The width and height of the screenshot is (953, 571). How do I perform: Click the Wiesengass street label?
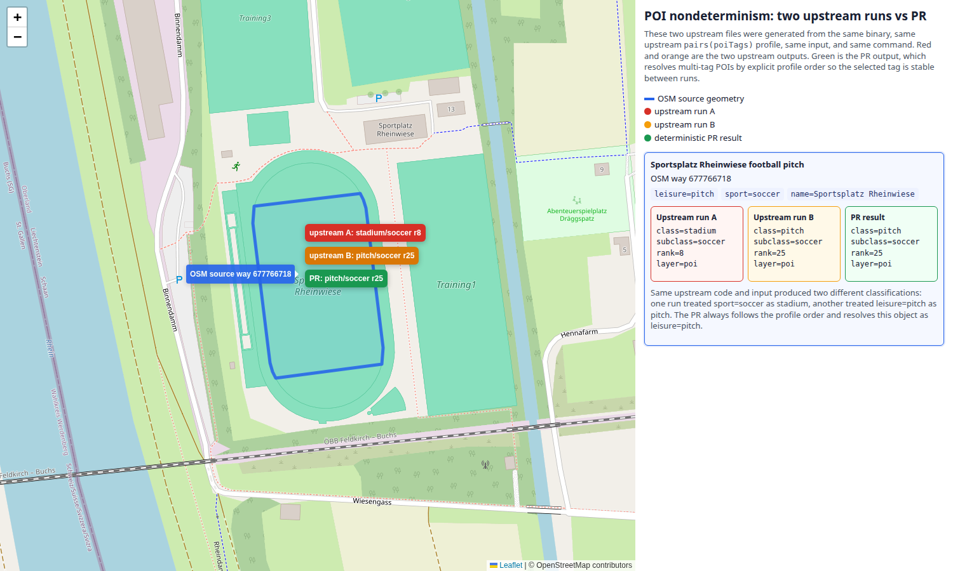click(372, 501)
